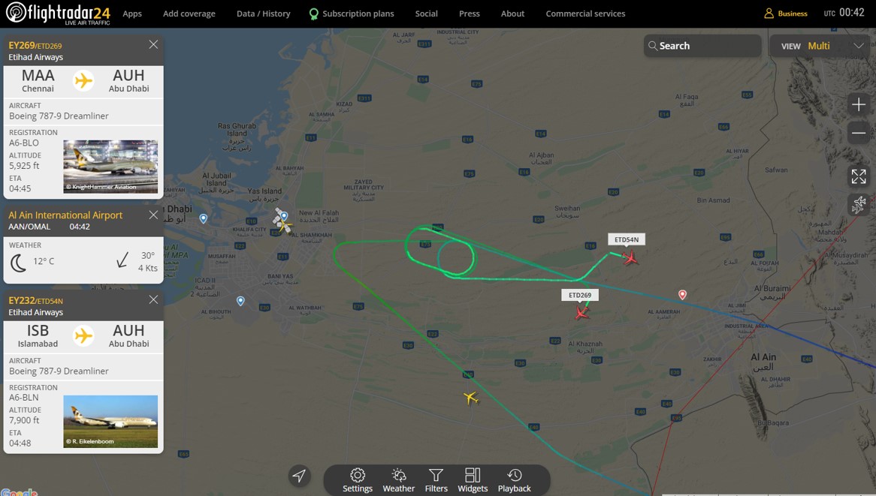
Task: Expand the VIEW Multi dropdown
Action: tap(820, 46)
